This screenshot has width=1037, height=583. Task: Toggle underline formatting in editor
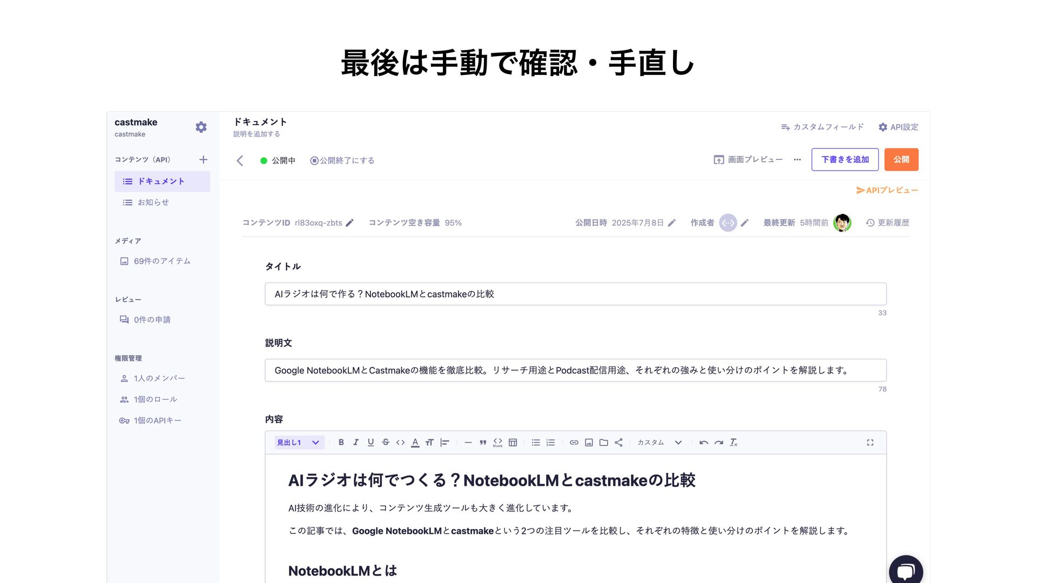pos(371,443)
